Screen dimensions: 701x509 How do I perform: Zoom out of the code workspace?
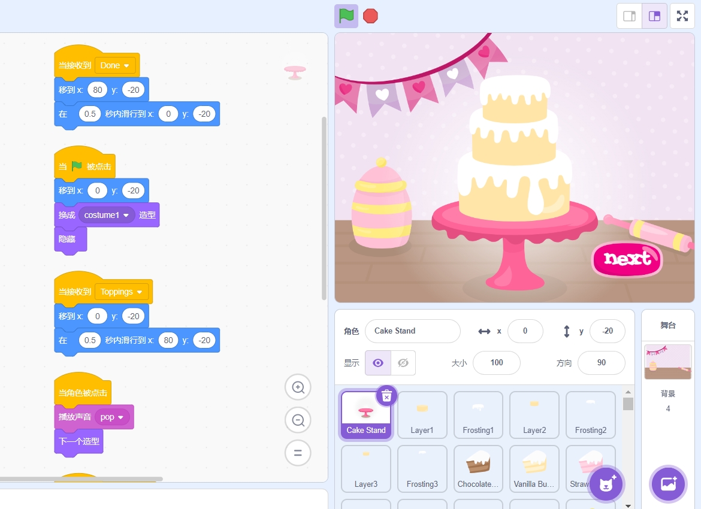298,420
